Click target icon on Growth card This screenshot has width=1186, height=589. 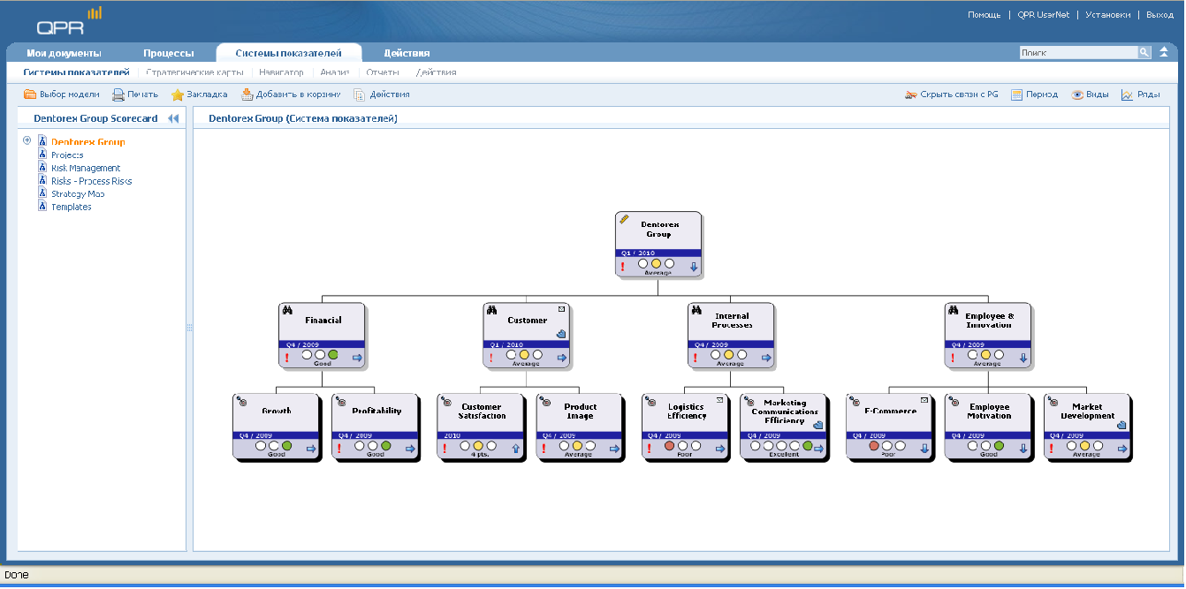coord(241,401)
